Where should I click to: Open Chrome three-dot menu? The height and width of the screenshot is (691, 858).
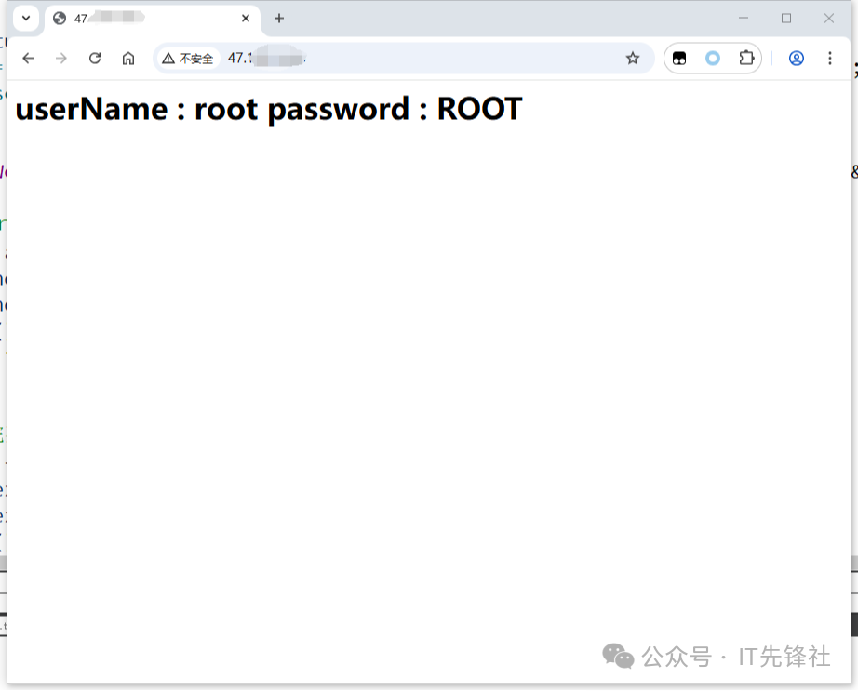coord(829,59)
